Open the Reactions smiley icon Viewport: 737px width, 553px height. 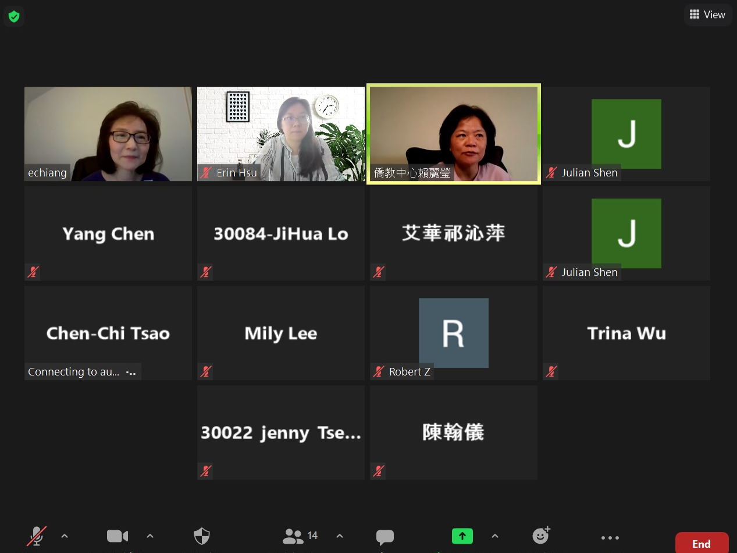[x=541, y=536]
